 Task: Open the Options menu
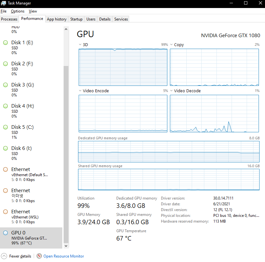[x=18, y=11]
